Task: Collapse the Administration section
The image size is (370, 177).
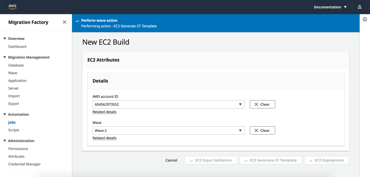Action: coord(4,141)
